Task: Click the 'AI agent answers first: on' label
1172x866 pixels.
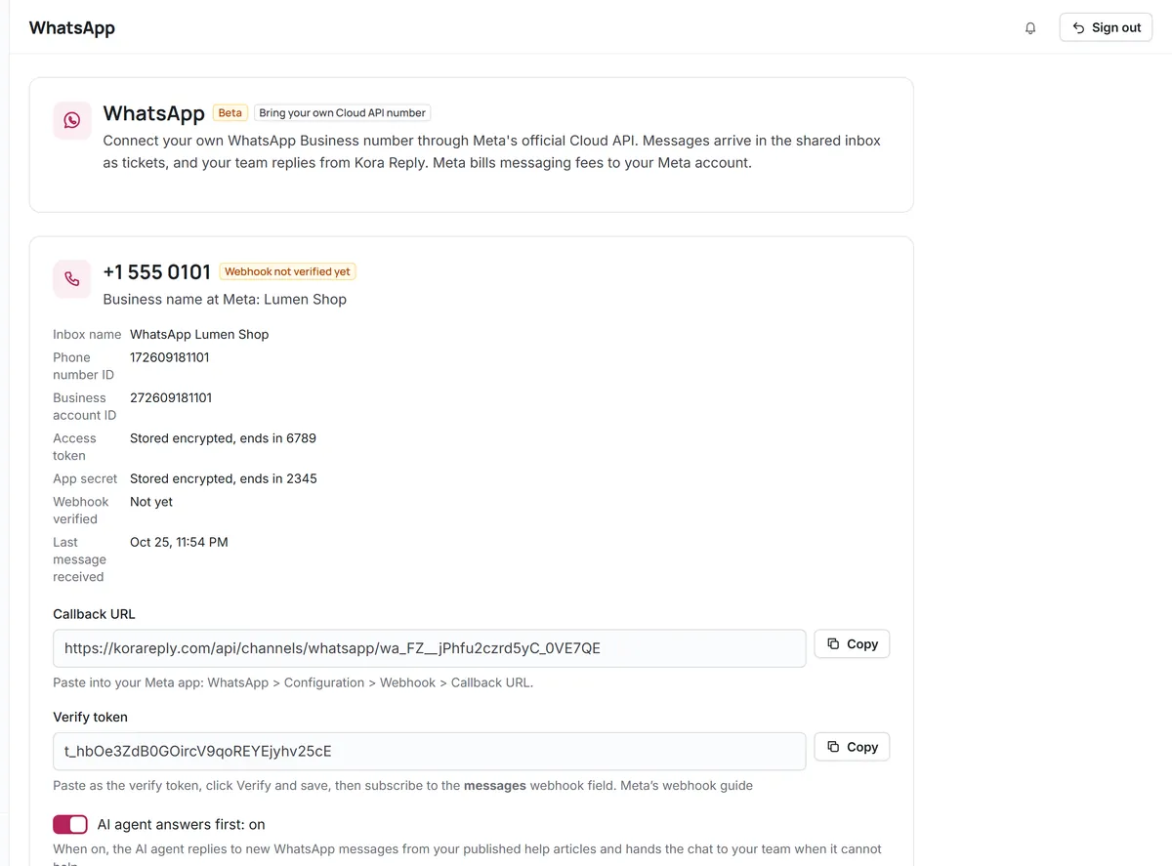Action: click(182, 825)
